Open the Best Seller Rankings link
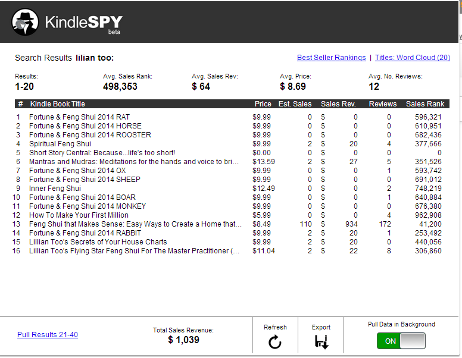The height and width of the screenshot is (358, 462). click(x=331, y=58)
